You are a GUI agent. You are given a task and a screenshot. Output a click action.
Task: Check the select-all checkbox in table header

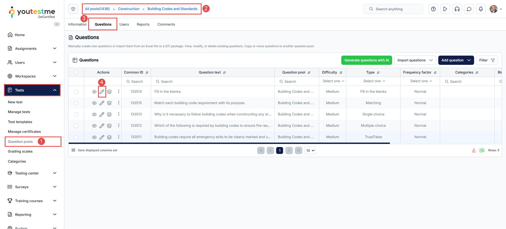(x=76, y=72)
